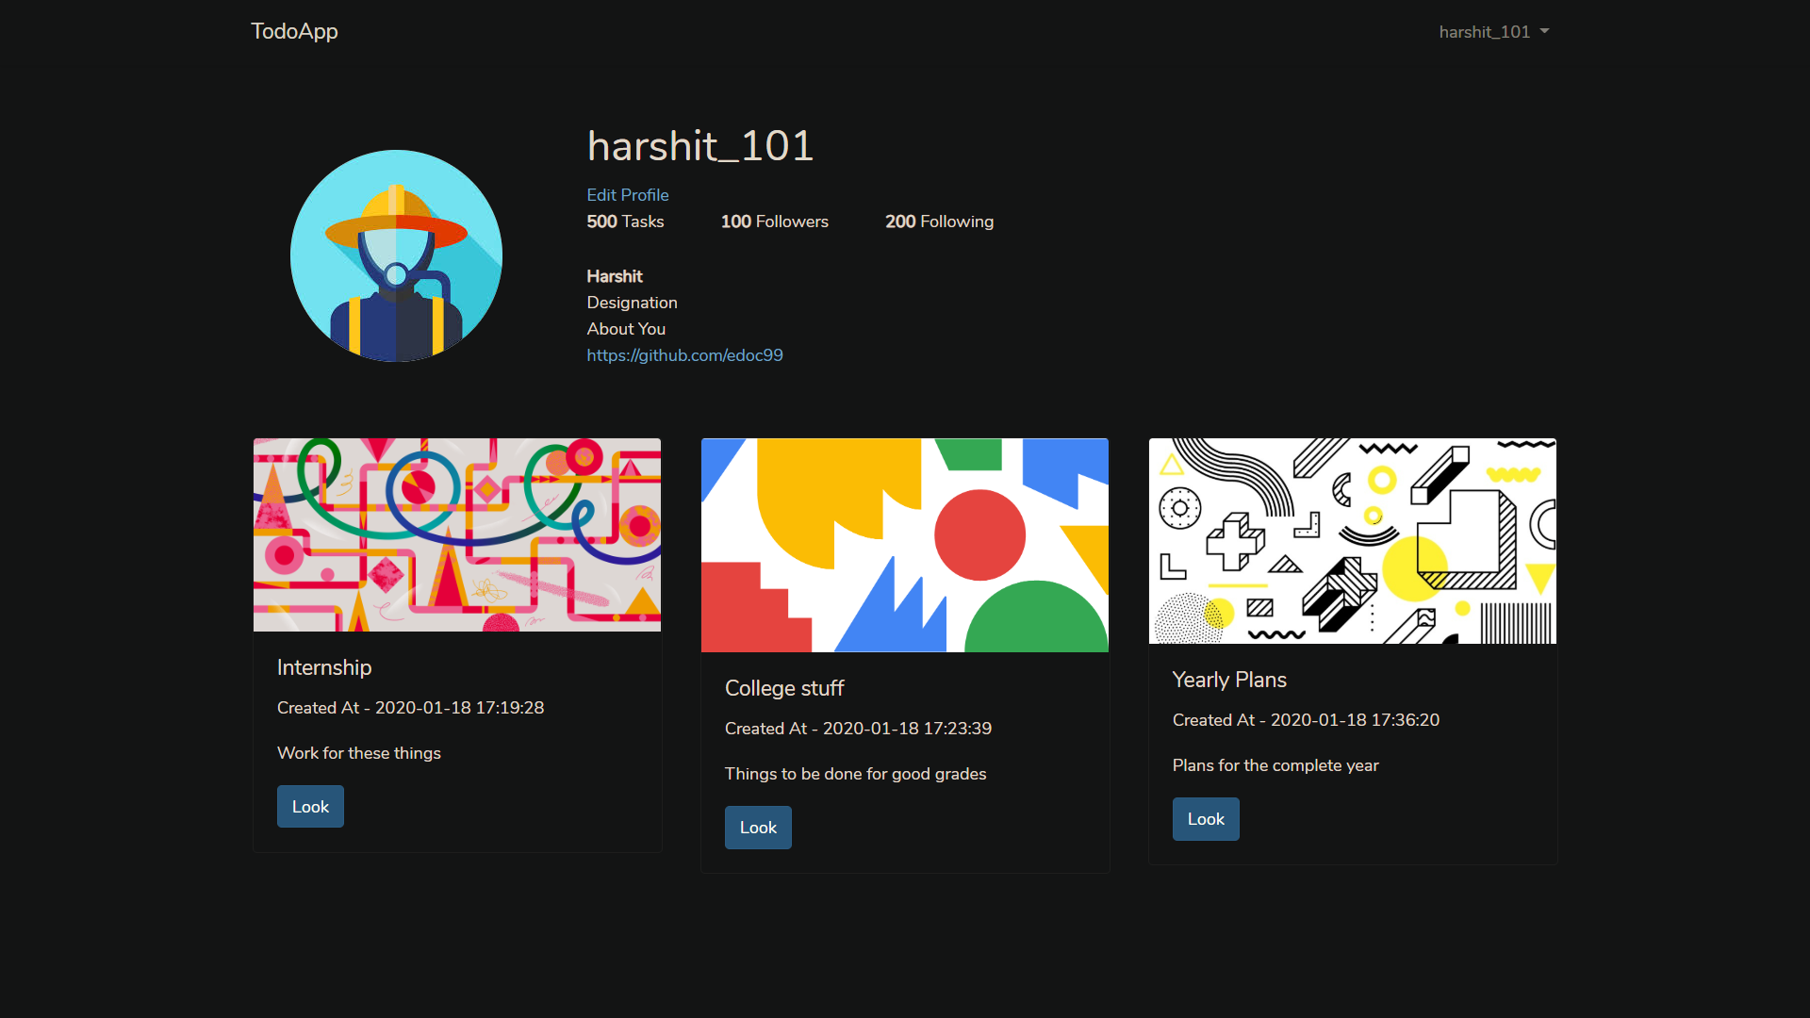
Task: Click the firefighter profile avatar image
Action: tap(396, 255)
